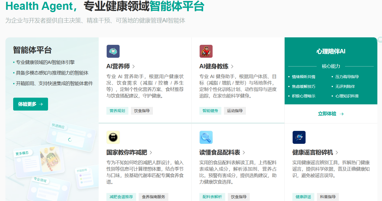The image size is (382, 201).
Task: Select the 营养规划 tag
Action: [x=117, y=111]
